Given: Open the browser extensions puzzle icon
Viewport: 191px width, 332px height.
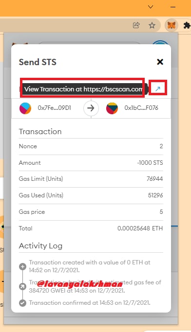Looking at the screenshot, I should coord(187,25).
